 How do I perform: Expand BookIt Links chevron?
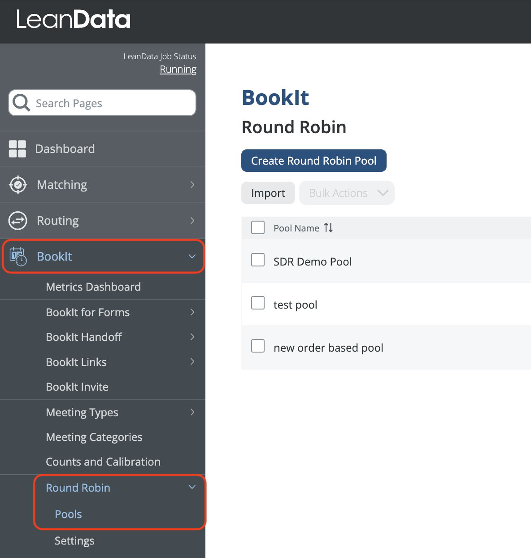click(192, 362)
